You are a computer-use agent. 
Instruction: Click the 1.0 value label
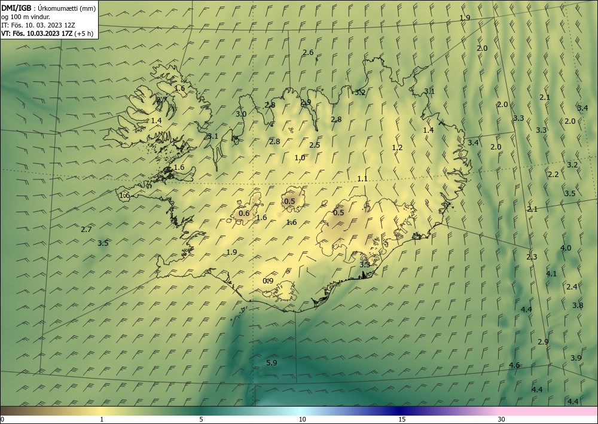300,157
